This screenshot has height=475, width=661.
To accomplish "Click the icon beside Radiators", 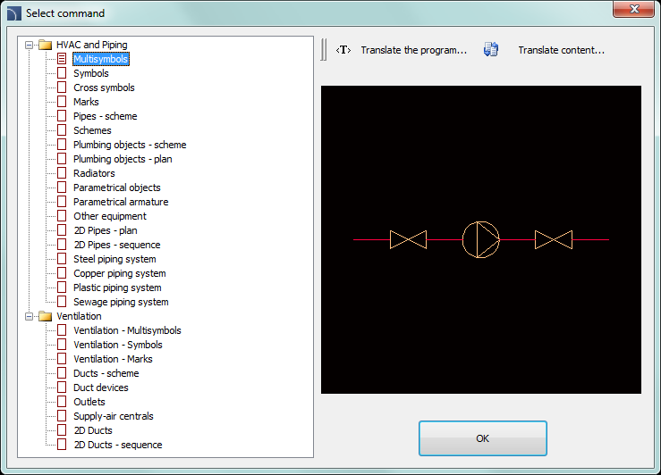I will [x=62, y=173].
